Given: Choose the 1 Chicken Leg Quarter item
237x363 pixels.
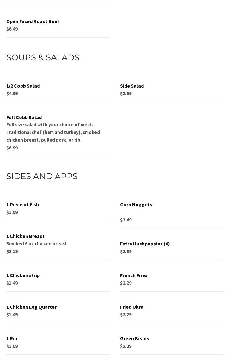Looking at the screenshot, I should click(31, 307).
